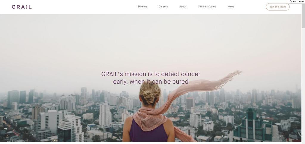Open the Science navigation page
This screenshot has height=144, width=305.
(142, 7)
